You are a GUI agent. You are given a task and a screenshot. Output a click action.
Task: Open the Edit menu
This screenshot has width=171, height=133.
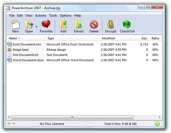pyautogui.click(x=20, y=16)
